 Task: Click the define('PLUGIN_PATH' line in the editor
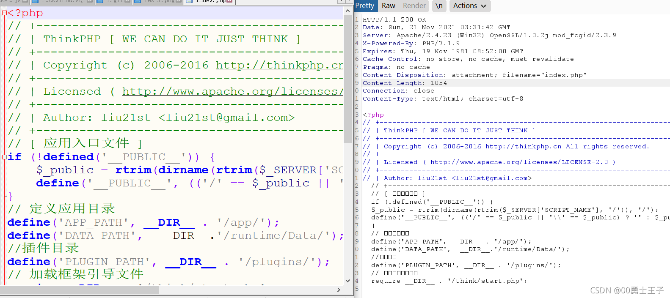tap(168, 262)
